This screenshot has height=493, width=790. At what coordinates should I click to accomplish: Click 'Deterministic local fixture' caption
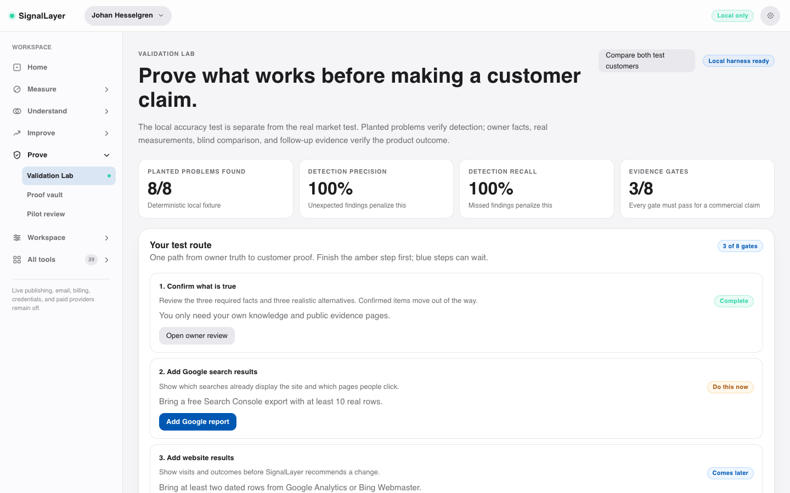click(184, 205)
